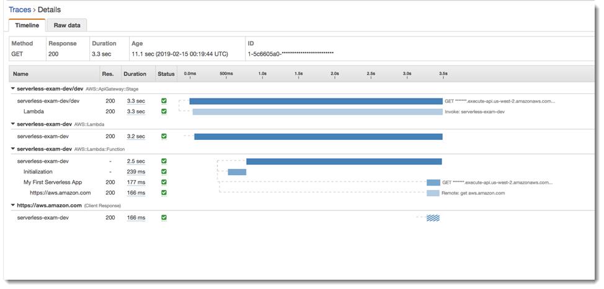
Task: Click the Duration column header
Action: point(136,74)
